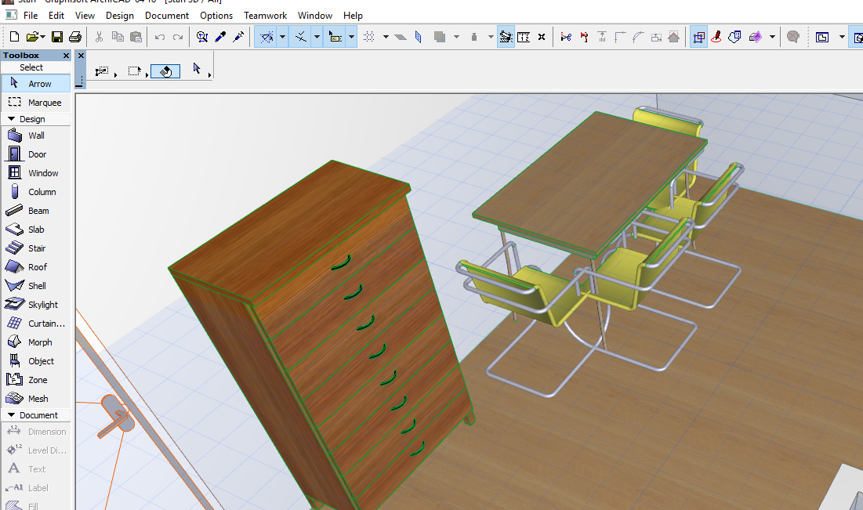Click the arrow pointer icon in info box

click(197, 69)
